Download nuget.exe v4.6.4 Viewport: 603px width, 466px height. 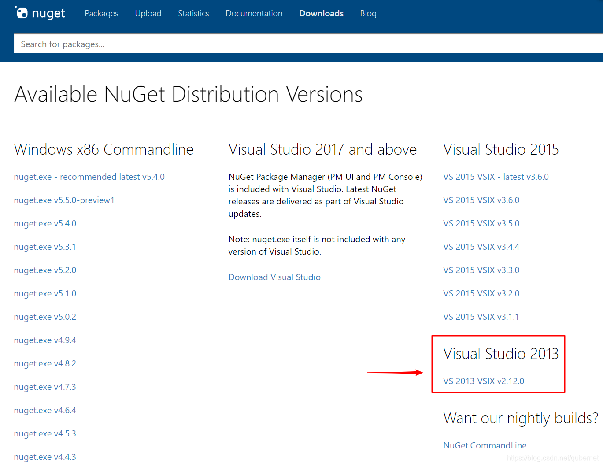tap(45, 410)
